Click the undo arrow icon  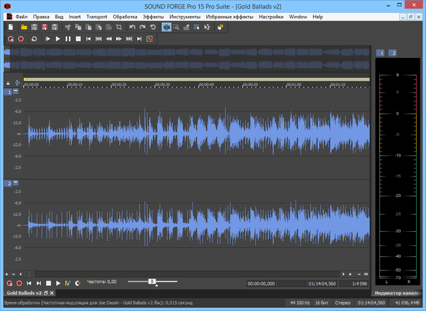[x=132, y=27]
